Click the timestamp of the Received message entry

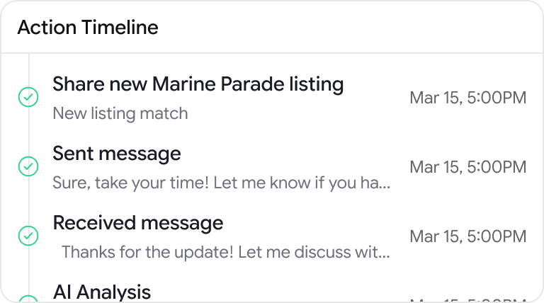click(x=467, y=236)
